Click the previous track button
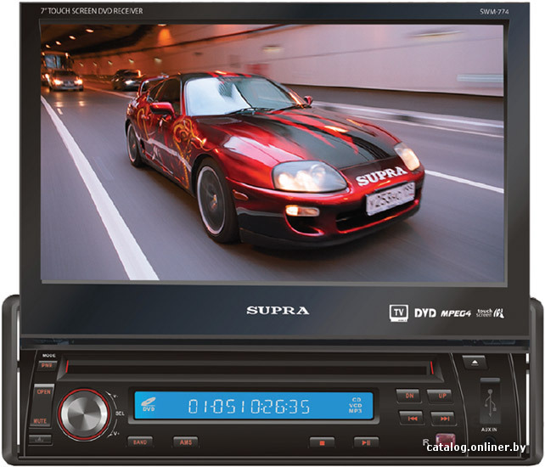 [x=412, y=419]
